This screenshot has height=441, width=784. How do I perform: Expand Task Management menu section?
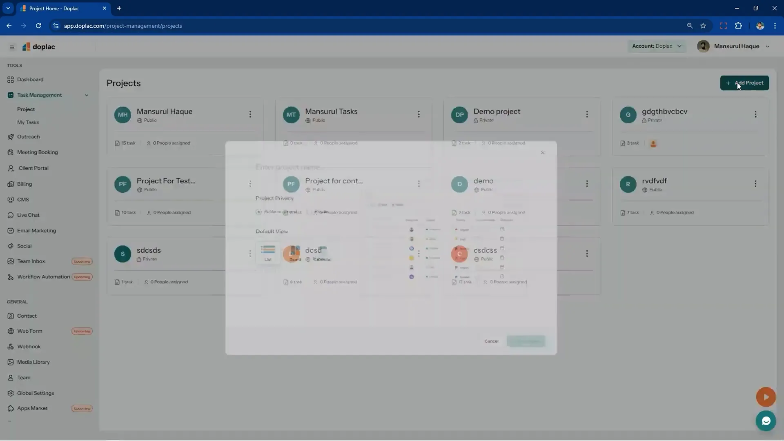click(x=86, y=95)
